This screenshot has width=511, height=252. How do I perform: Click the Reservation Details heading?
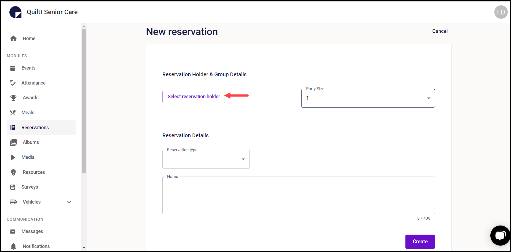(185, 135)
